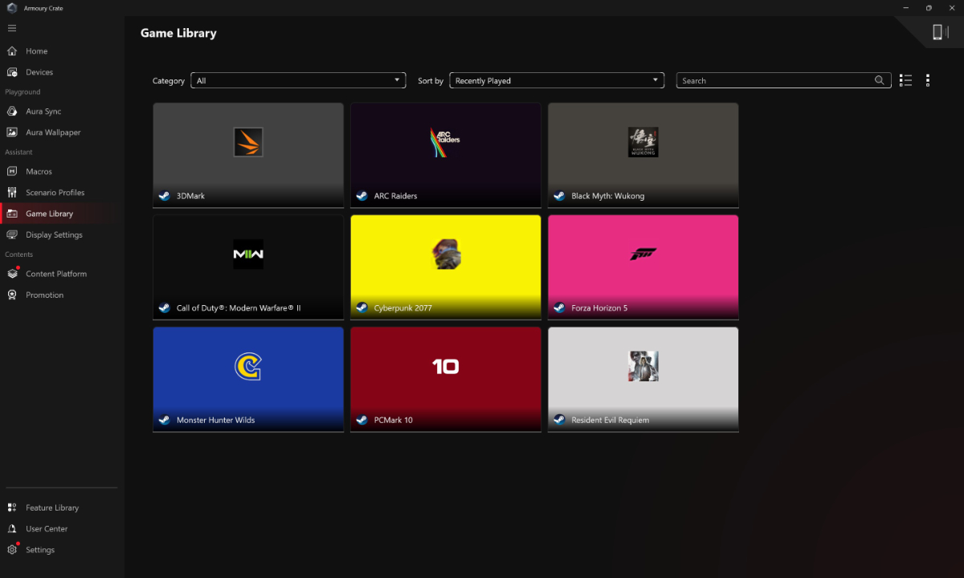This screenshot has height=578, width=964.
Task: Switch to list view layout icon
Action: click(x=906, y=80)
